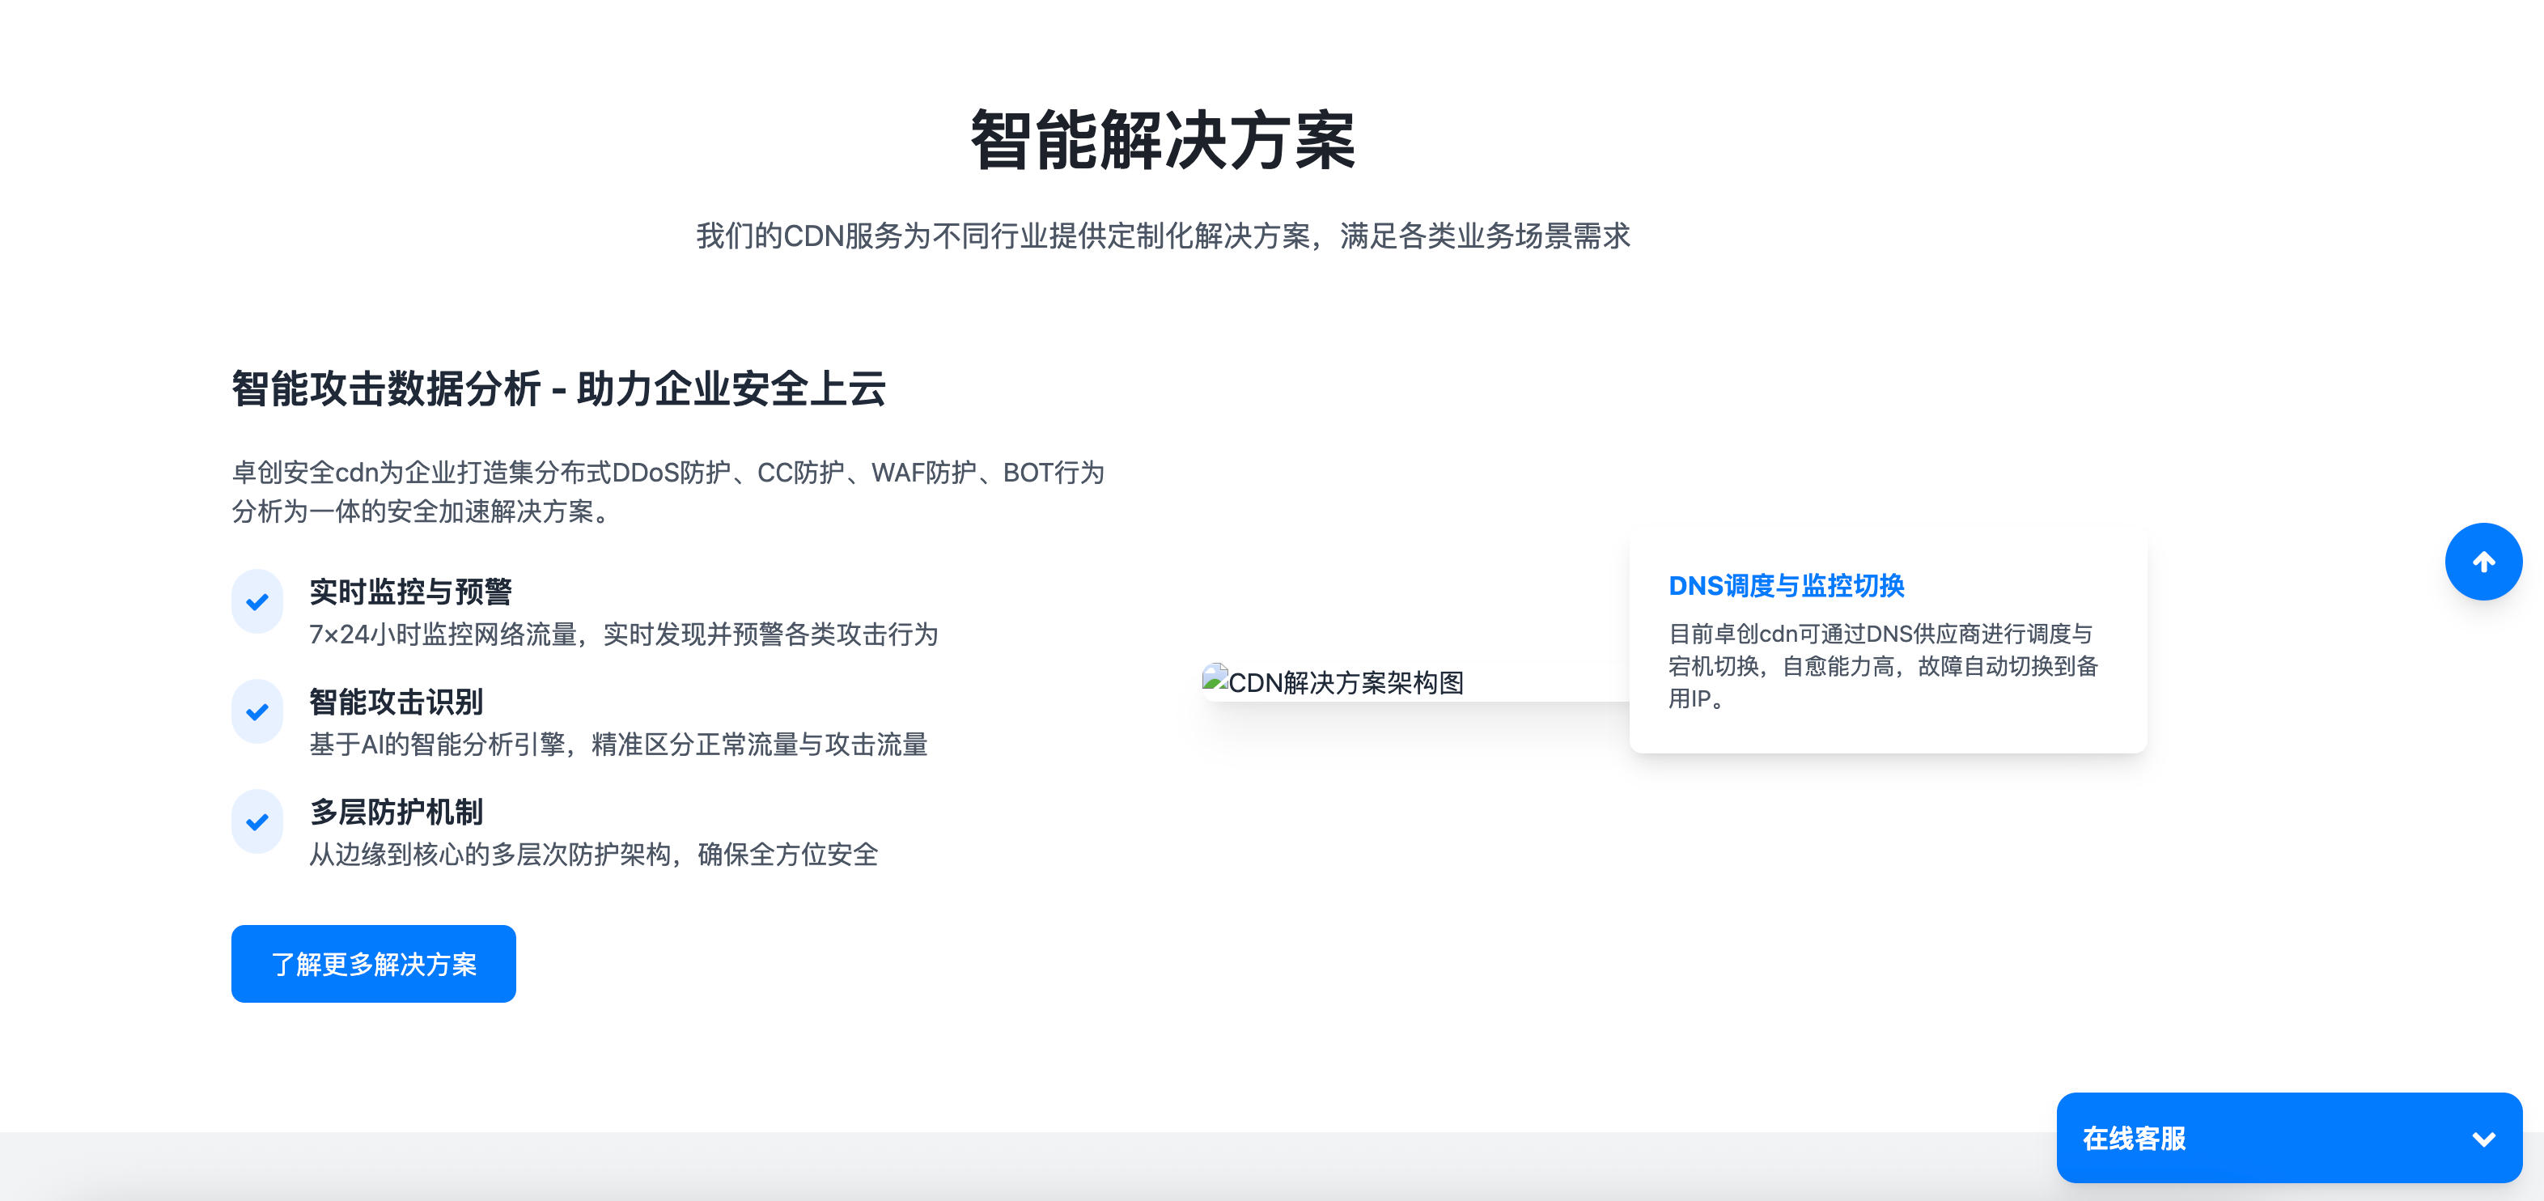The image size is (2544, 1201).
Task: Click heading 智能攻击数据分析 - 助力企业安全上云
Action: 558,388
